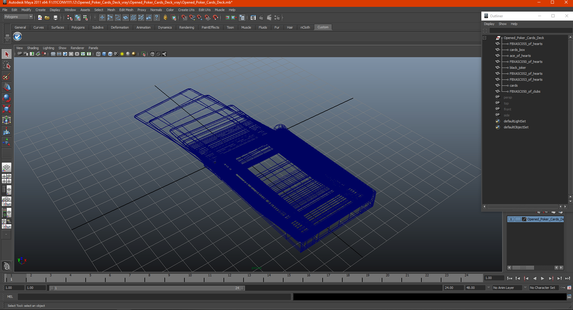Click the MEL command line input field

click(x=154, y=297)
